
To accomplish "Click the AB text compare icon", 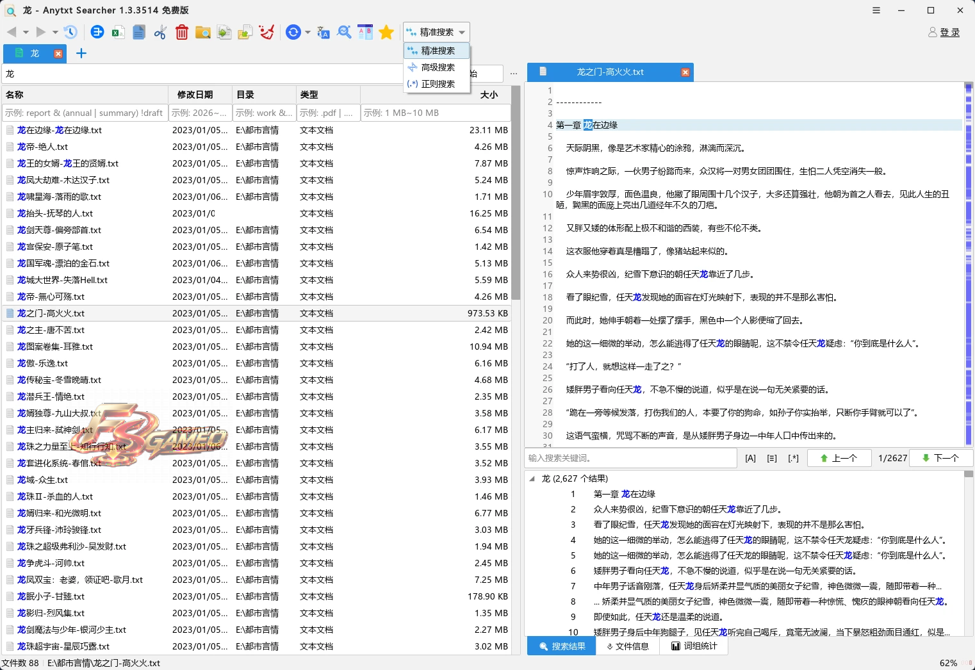I will 365,32.
